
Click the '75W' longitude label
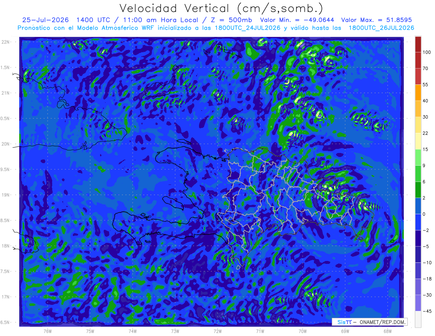tap(90, 331)
